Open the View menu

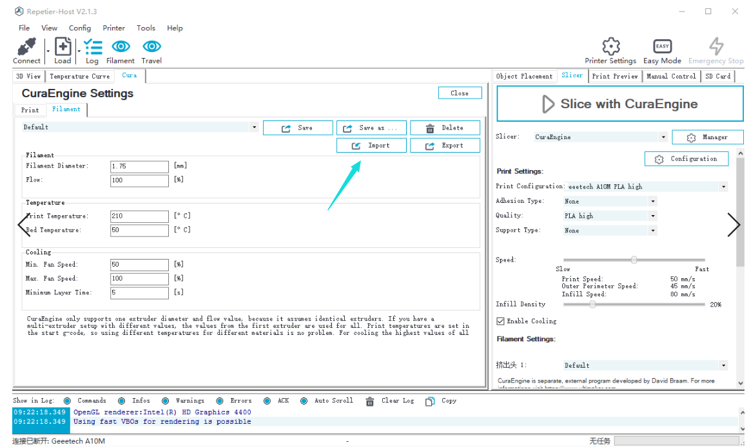(49, 28)
